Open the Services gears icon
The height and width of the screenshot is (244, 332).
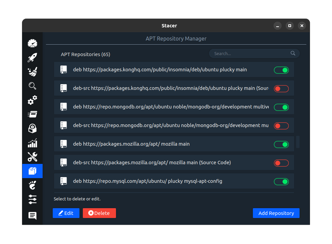point(32,100)
